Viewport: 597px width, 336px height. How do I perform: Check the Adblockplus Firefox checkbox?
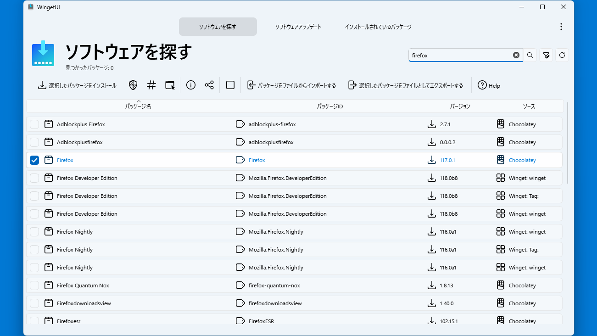point(34,124)
